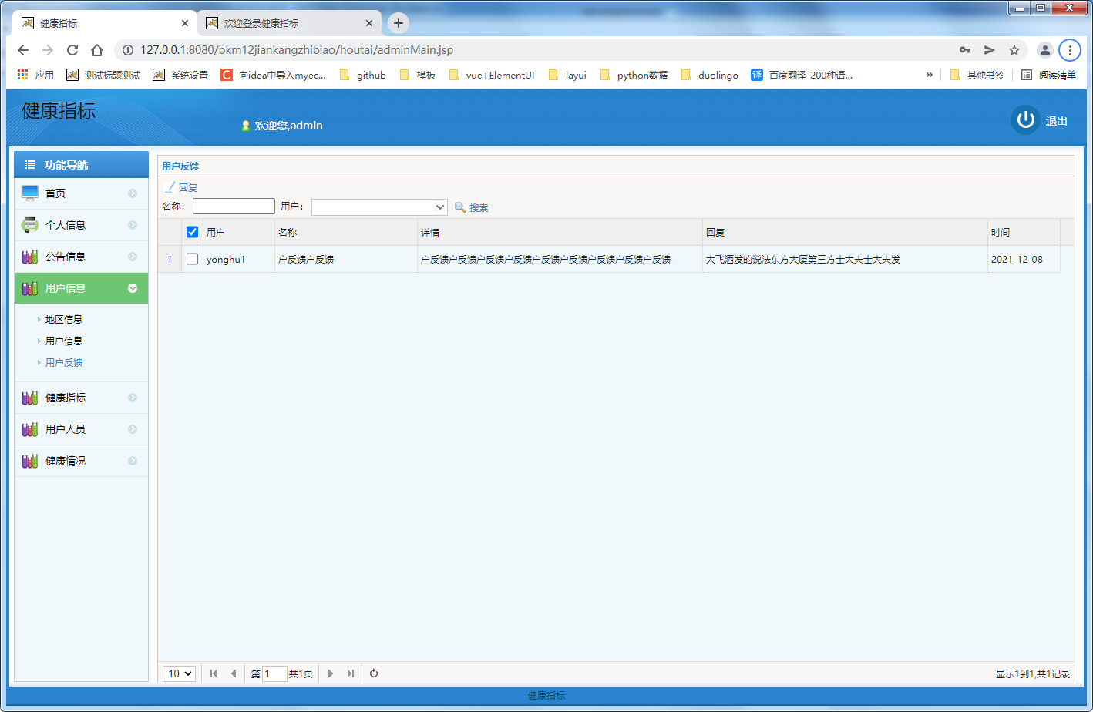Open the vue+ElementUI bookmark folder
Viewport: 1093px width, 712px height.
(491, 75)
